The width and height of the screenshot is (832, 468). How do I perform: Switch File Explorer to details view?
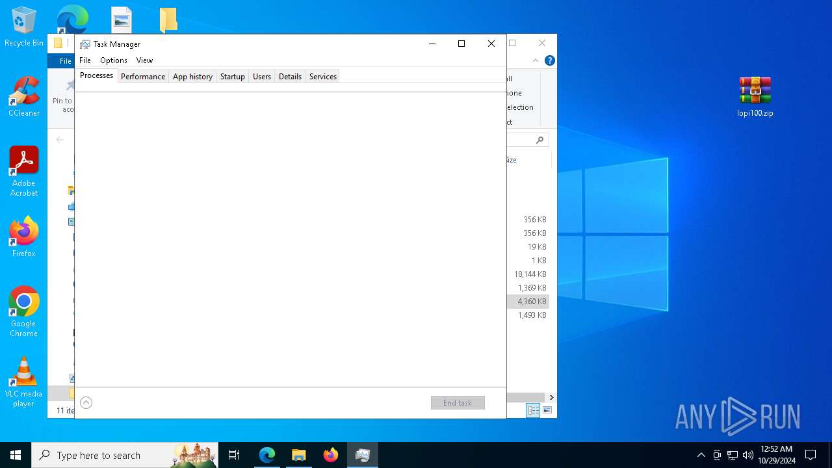tap(533, 410)
